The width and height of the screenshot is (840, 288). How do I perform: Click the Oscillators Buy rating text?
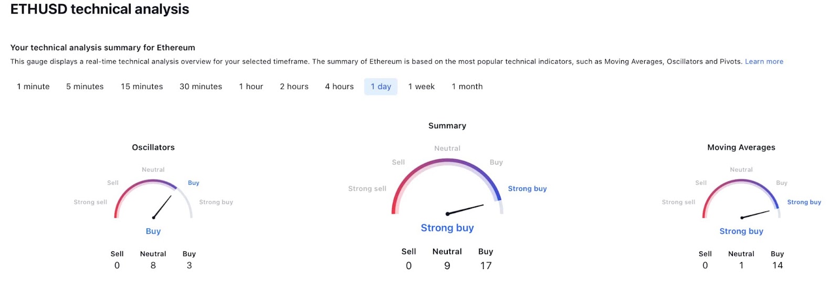pyautogui.click(x=153, y=231)
